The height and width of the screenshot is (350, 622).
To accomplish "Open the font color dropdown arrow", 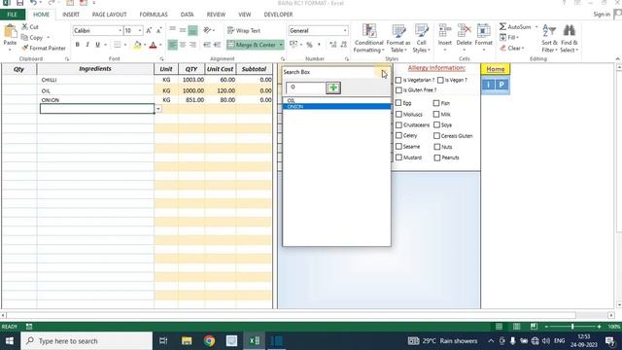I will [160, 45].
